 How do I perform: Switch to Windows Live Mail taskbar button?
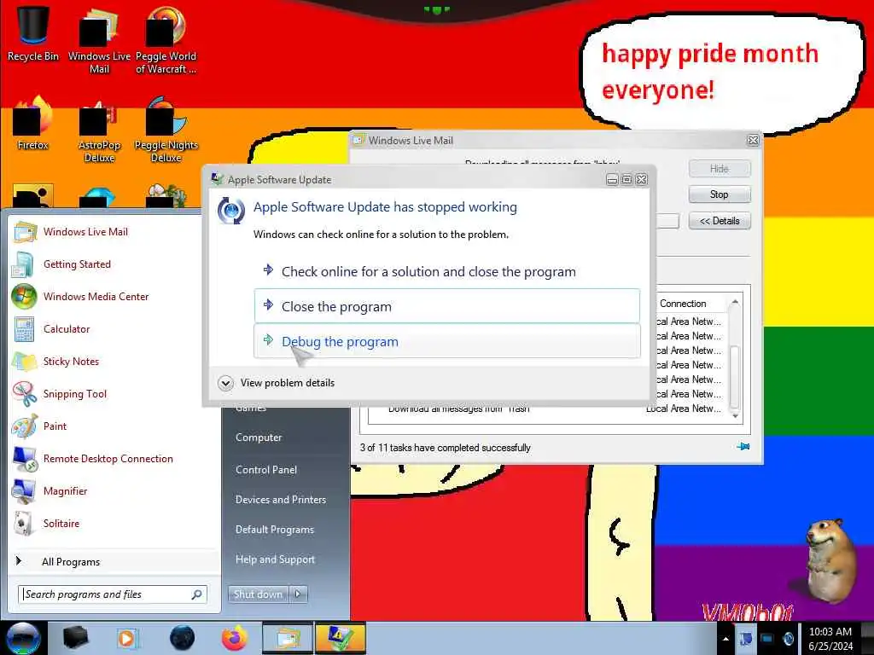287,638
